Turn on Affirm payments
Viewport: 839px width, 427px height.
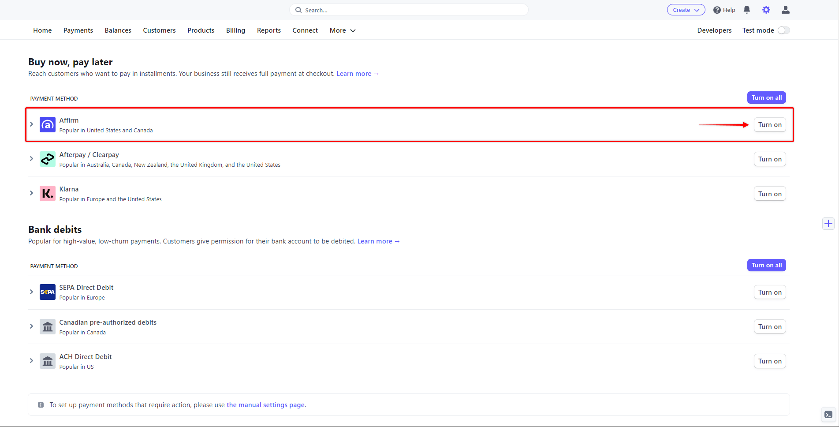(x=769, y=124)
